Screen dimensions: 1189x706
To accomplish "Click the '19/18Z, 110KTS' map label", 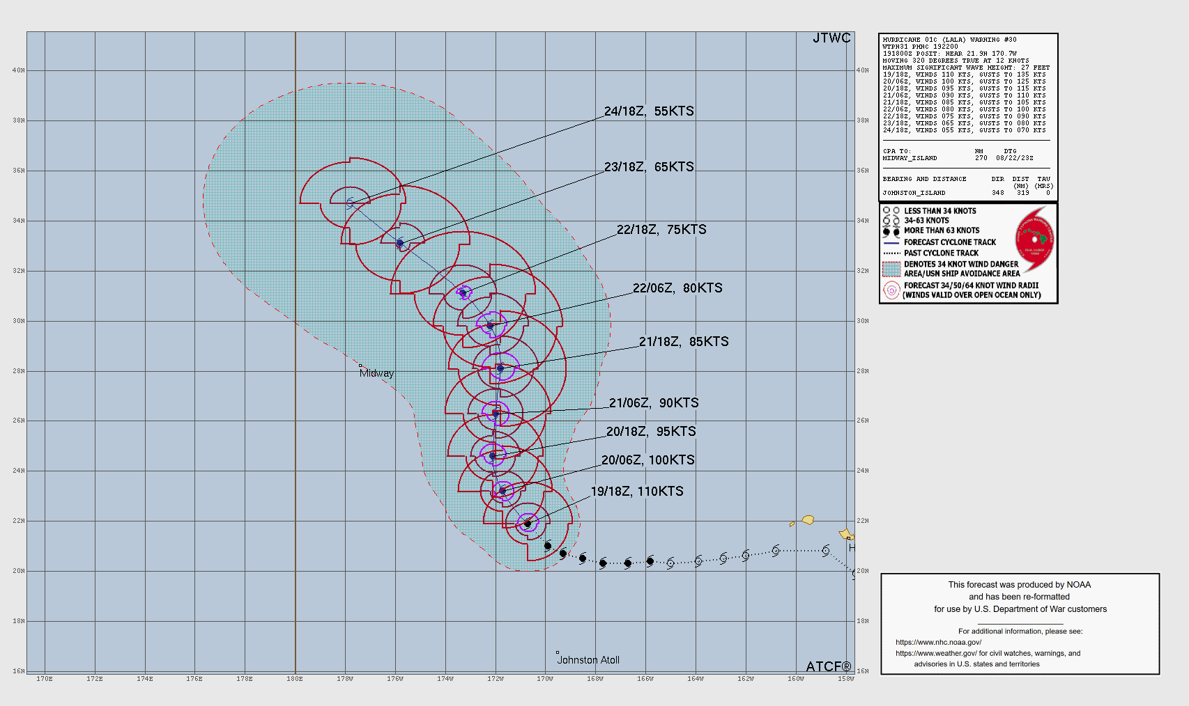I will pyautogui.click(x=637, y=492).
